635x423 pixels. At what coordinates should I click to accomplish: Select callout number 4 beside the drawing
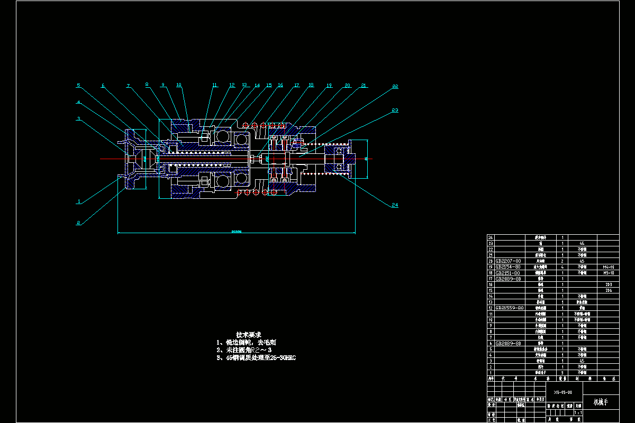78,102
